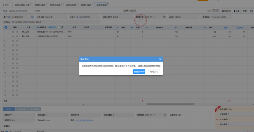The height and width of the screenshot is (132, 254).
Task: Open order number link XSCKD-20190712-009
Action: point(18,11)
